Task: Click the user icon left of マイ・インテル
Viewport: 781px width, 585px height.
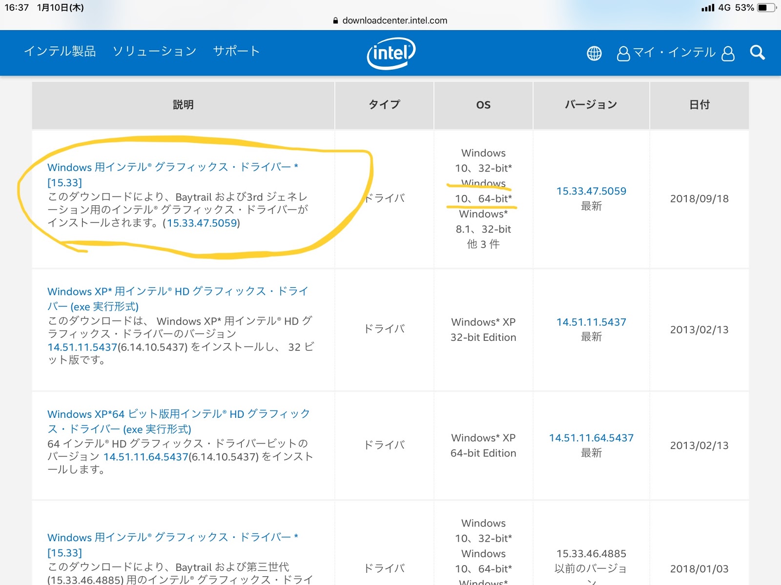Action: coord(623,53)
